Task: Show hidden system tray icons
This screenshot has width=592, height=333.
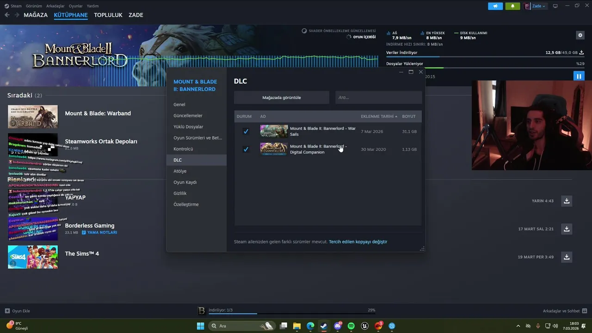Action: tap(518, 326)
